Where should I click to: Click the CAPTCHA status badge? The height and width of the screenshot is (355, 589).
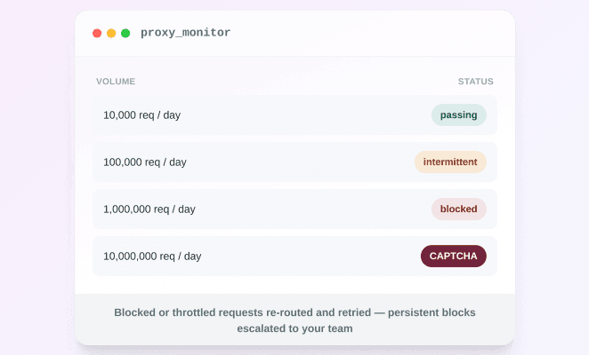(x=454, y=256)
